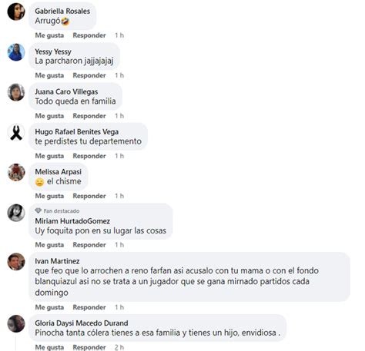The height and width of the screenshot is (351, 365).
Task: View Gloria Daysi Macedo Durand's avatar
Action: [x=16, y=323]
